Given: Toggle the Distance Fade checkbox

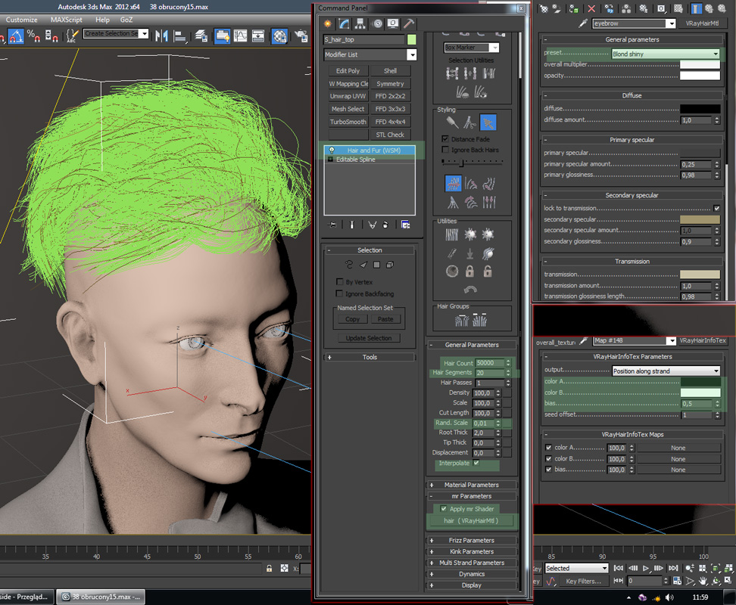Looking at the screenshot, I should coord(445,138).
